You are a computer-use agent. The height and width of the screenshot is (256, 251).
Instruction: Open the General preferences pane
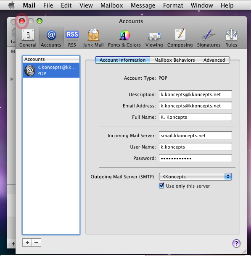(x=28, y=38)
